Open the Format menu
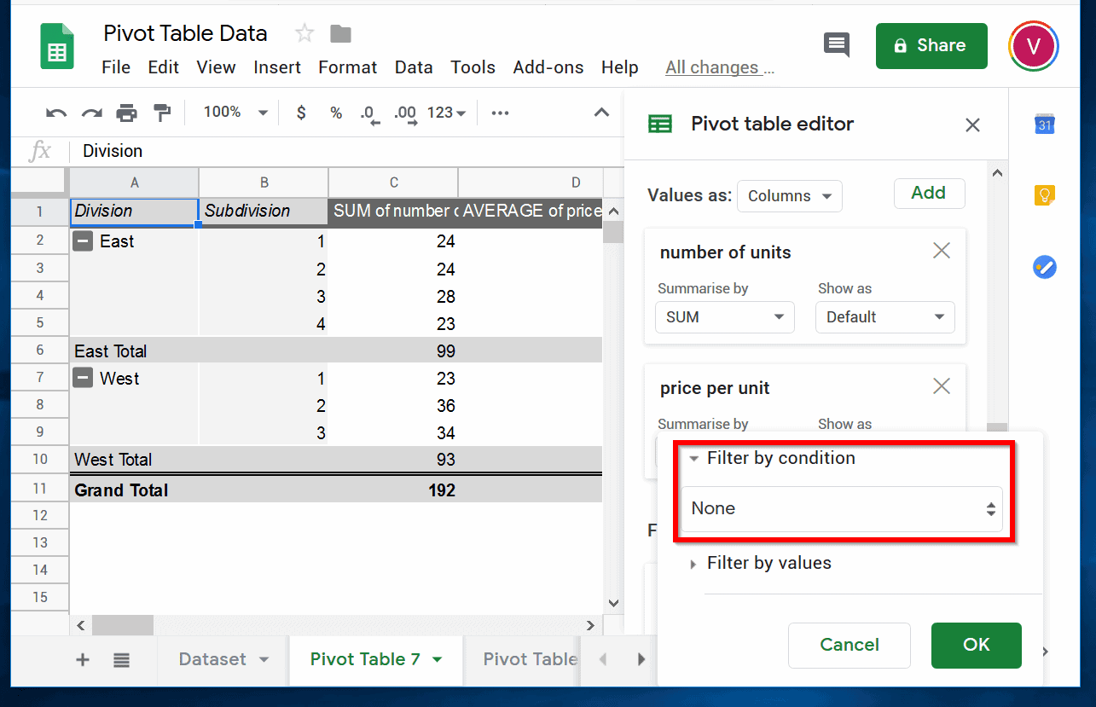 point(347,67)
